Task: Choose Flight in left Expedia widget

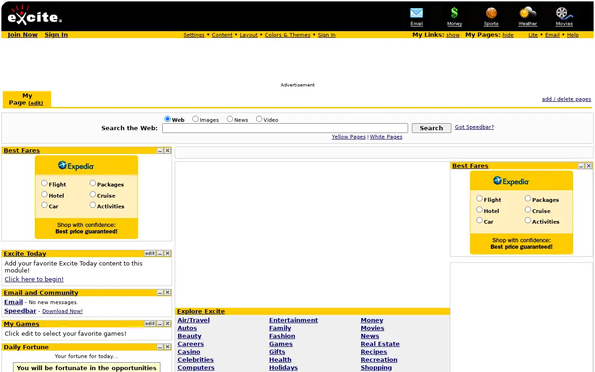Action: 44,183
